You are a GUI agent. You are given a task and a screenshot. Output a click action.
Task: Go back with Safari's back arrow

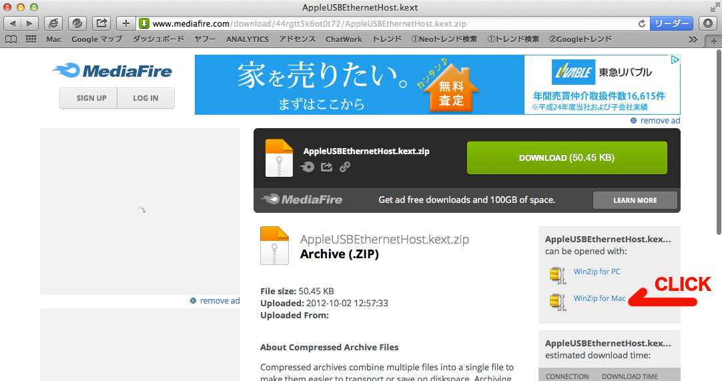(x=13, y=23)
